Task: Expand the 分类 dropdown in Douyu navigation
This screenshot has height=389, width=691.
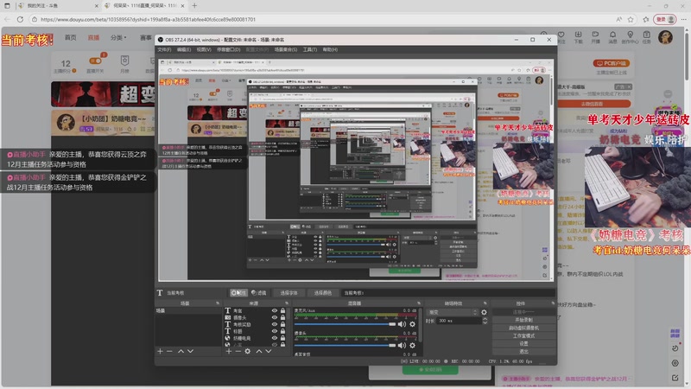Action: (118, 37)
